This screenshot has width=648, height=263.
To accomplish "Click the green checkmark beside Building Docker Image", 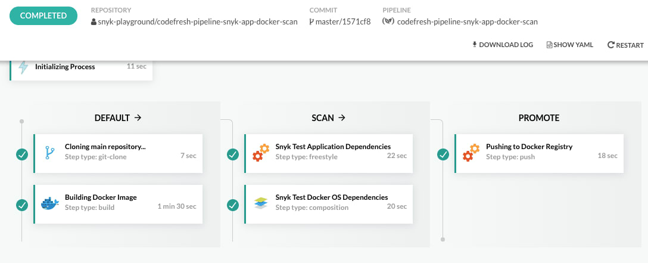I will [x=22, y=205].
